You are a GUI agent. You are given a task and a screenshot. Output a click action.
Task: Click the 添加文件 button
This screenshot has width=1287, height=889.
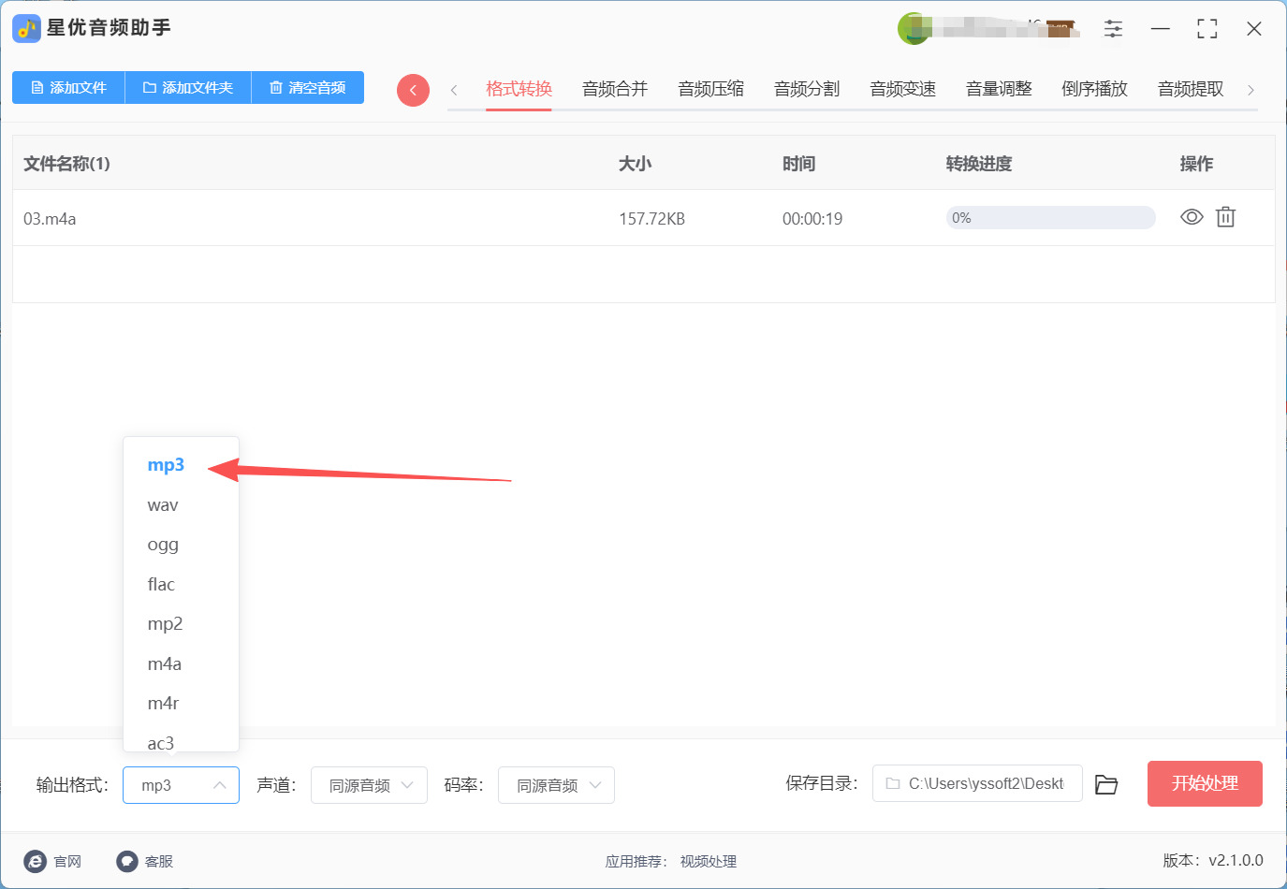(x=68, y=88)
